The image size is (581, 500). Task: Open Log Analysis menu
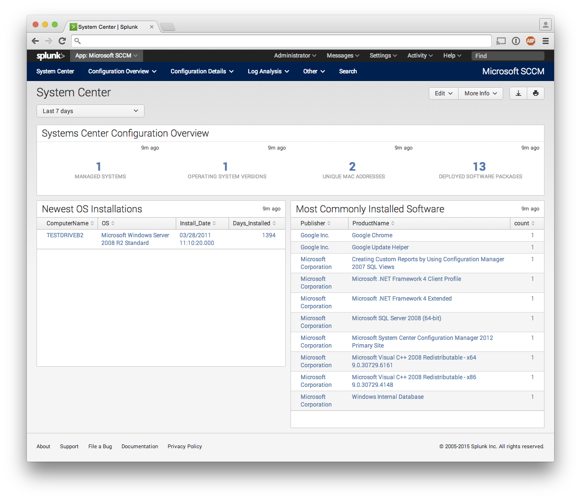point(268,71)
